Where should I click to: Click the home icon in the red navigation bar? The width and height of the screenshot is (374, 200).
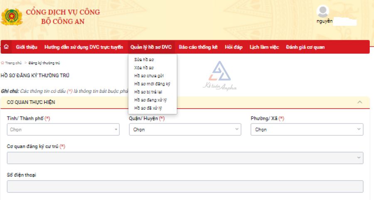click(6, 47)
